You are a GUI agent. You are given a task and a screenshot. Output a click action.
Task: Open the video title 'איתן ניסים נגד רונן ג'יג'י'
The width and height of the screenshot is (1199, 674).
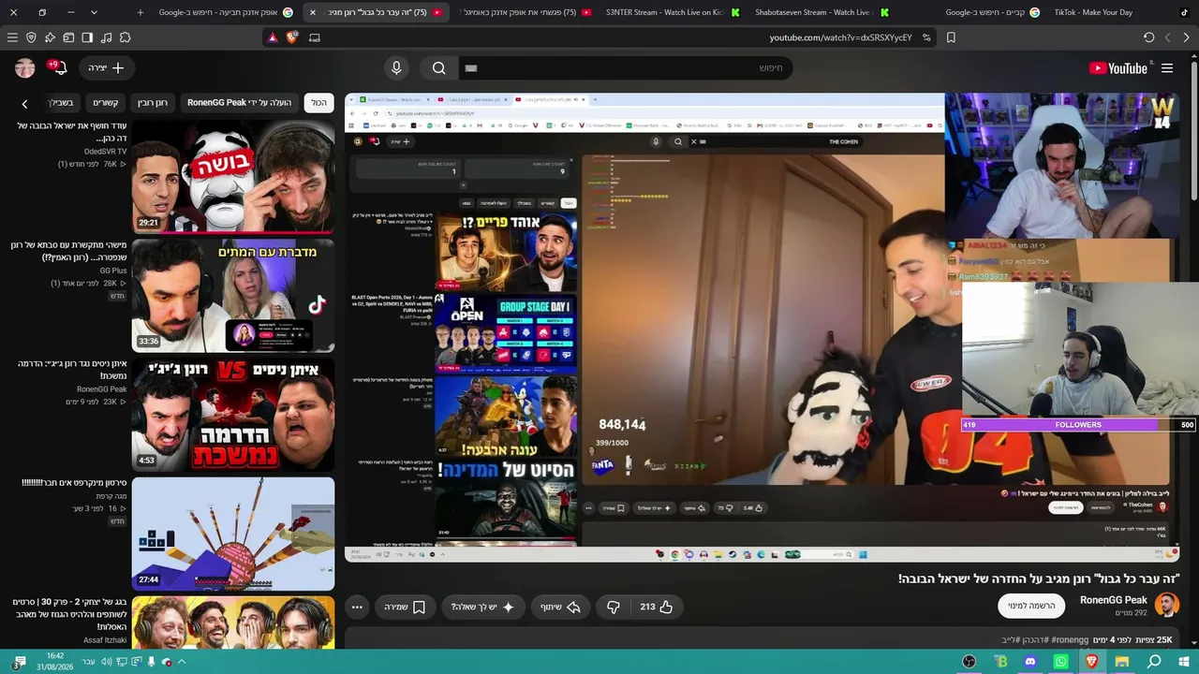[74, 369]
